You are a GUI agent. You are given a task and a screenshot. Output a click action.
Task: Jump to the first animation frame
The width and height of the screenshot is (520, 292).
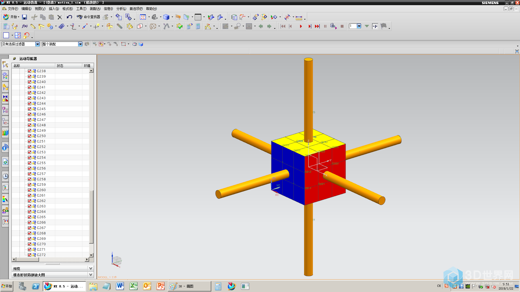[x=283, y=26]
